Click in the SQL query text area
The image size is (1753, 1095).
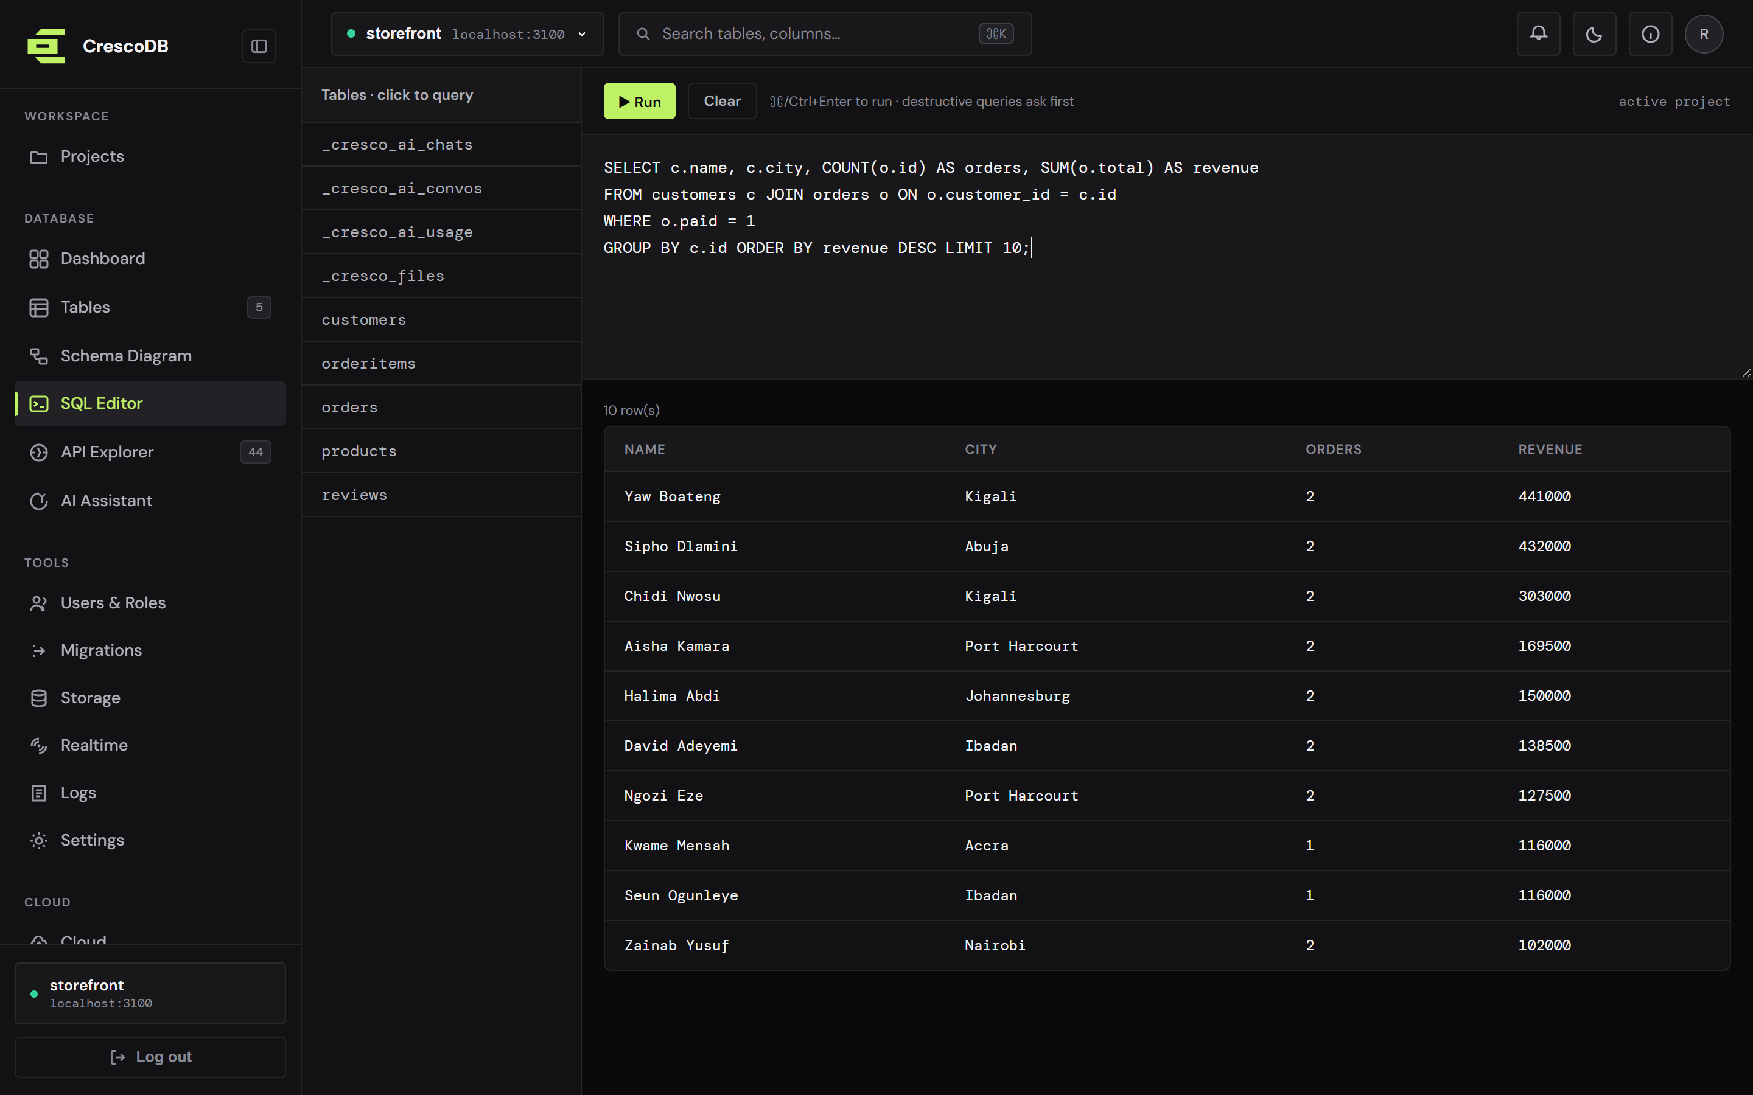pyautogui.click(x=1167, y=256)
